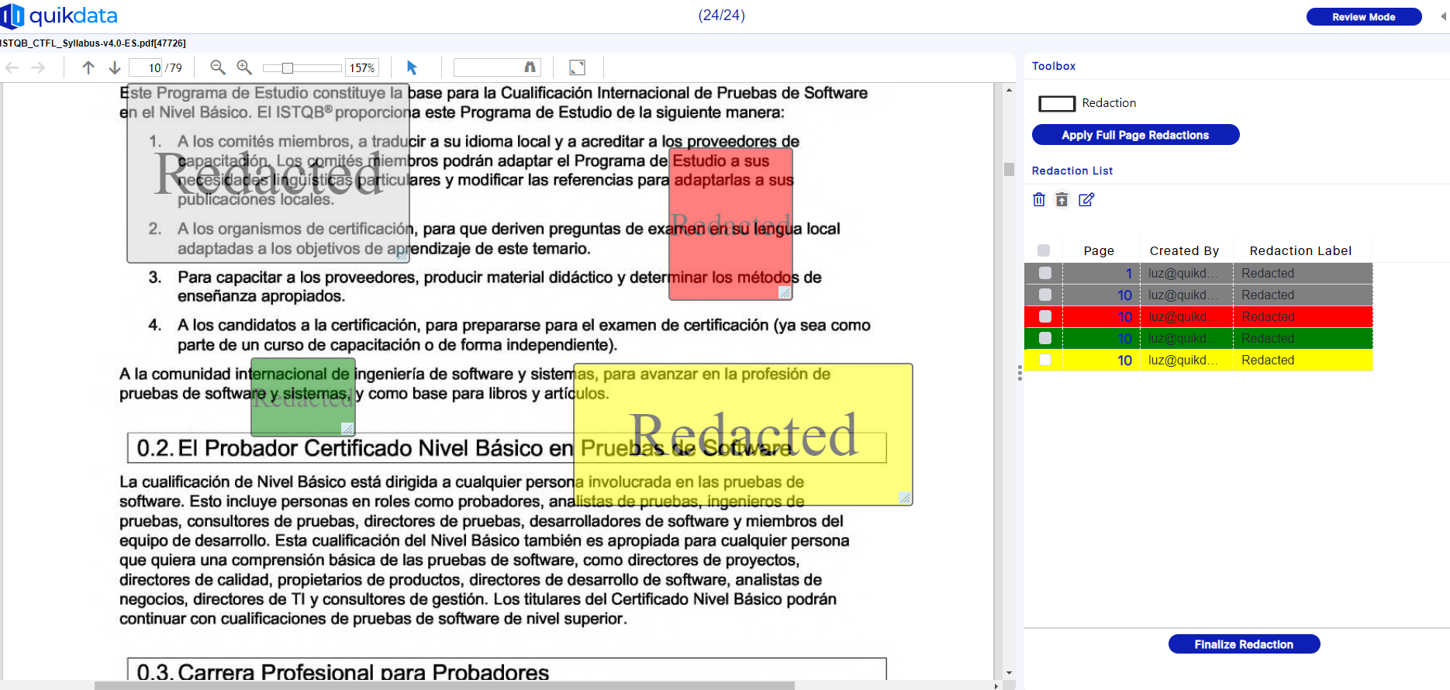
Task: Select the gray redaction overlay on page
Action: (268, 174)
